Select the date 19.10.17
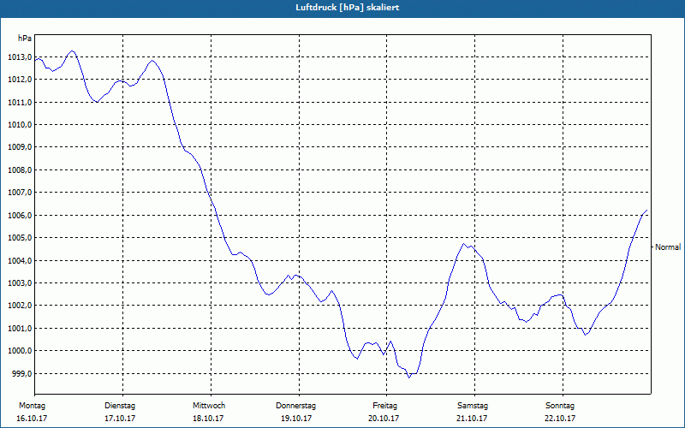This screenshot has width=685, height=428. click(296, 419)
